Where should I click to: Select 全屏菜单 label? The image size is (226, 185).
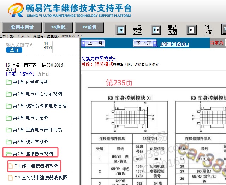(x=137, y=30)
